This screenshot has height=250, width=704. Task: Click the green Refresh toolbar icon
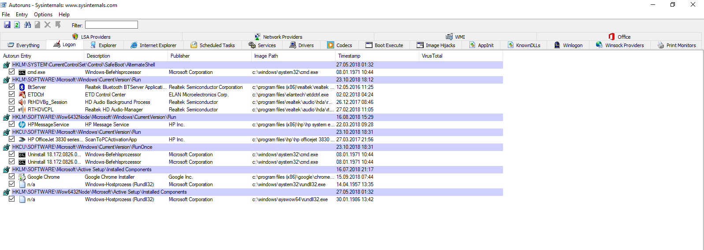[17, 25]
